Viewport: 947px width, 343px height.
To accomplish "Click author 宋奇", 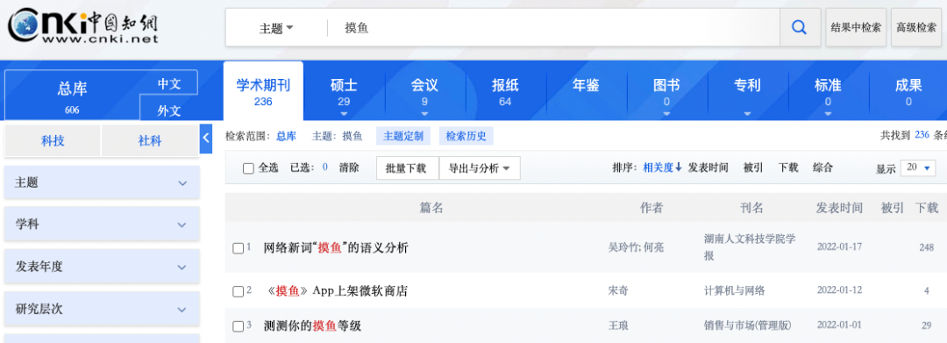I will 617,291.
